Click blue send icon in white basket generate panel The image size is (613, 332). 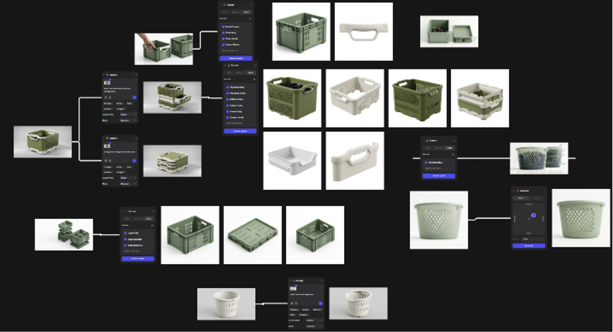click(320, 303)
